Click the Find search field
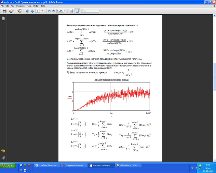The width and height of the screenshot is (216, 173). 90,11
